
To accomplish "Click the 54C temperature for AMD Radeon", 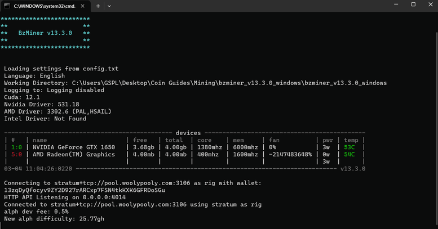I will (350, 154).
